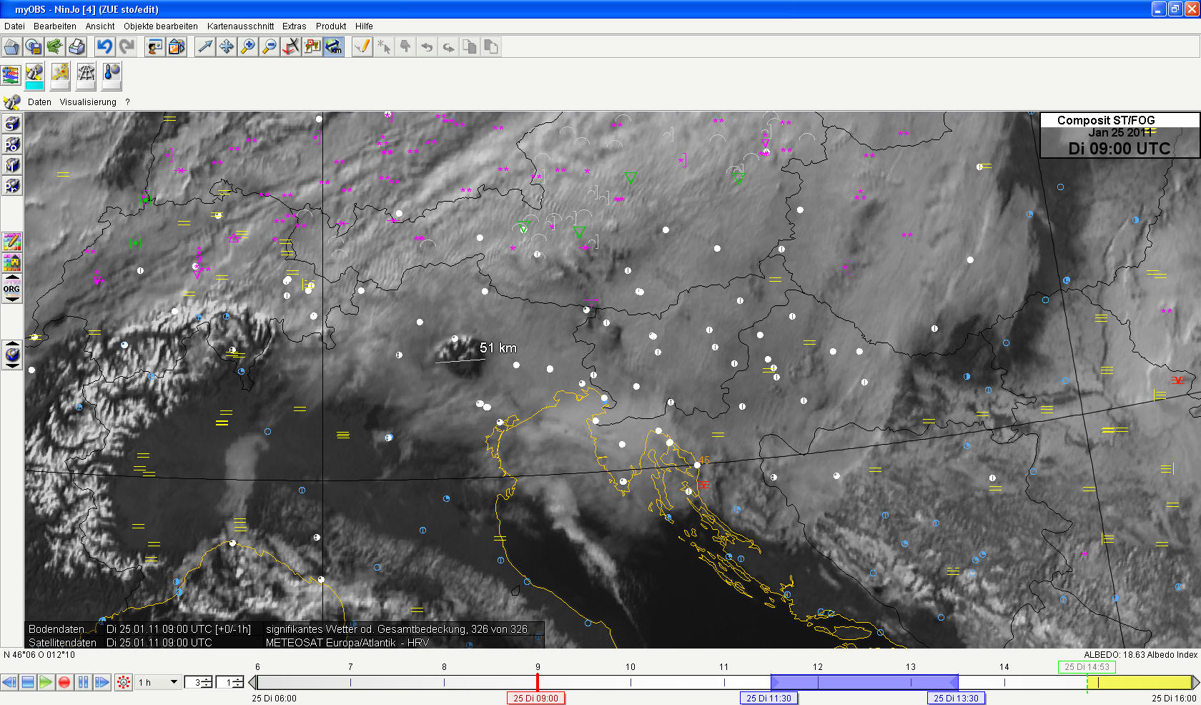Open the Daten layer menu

tap(39, 102)
